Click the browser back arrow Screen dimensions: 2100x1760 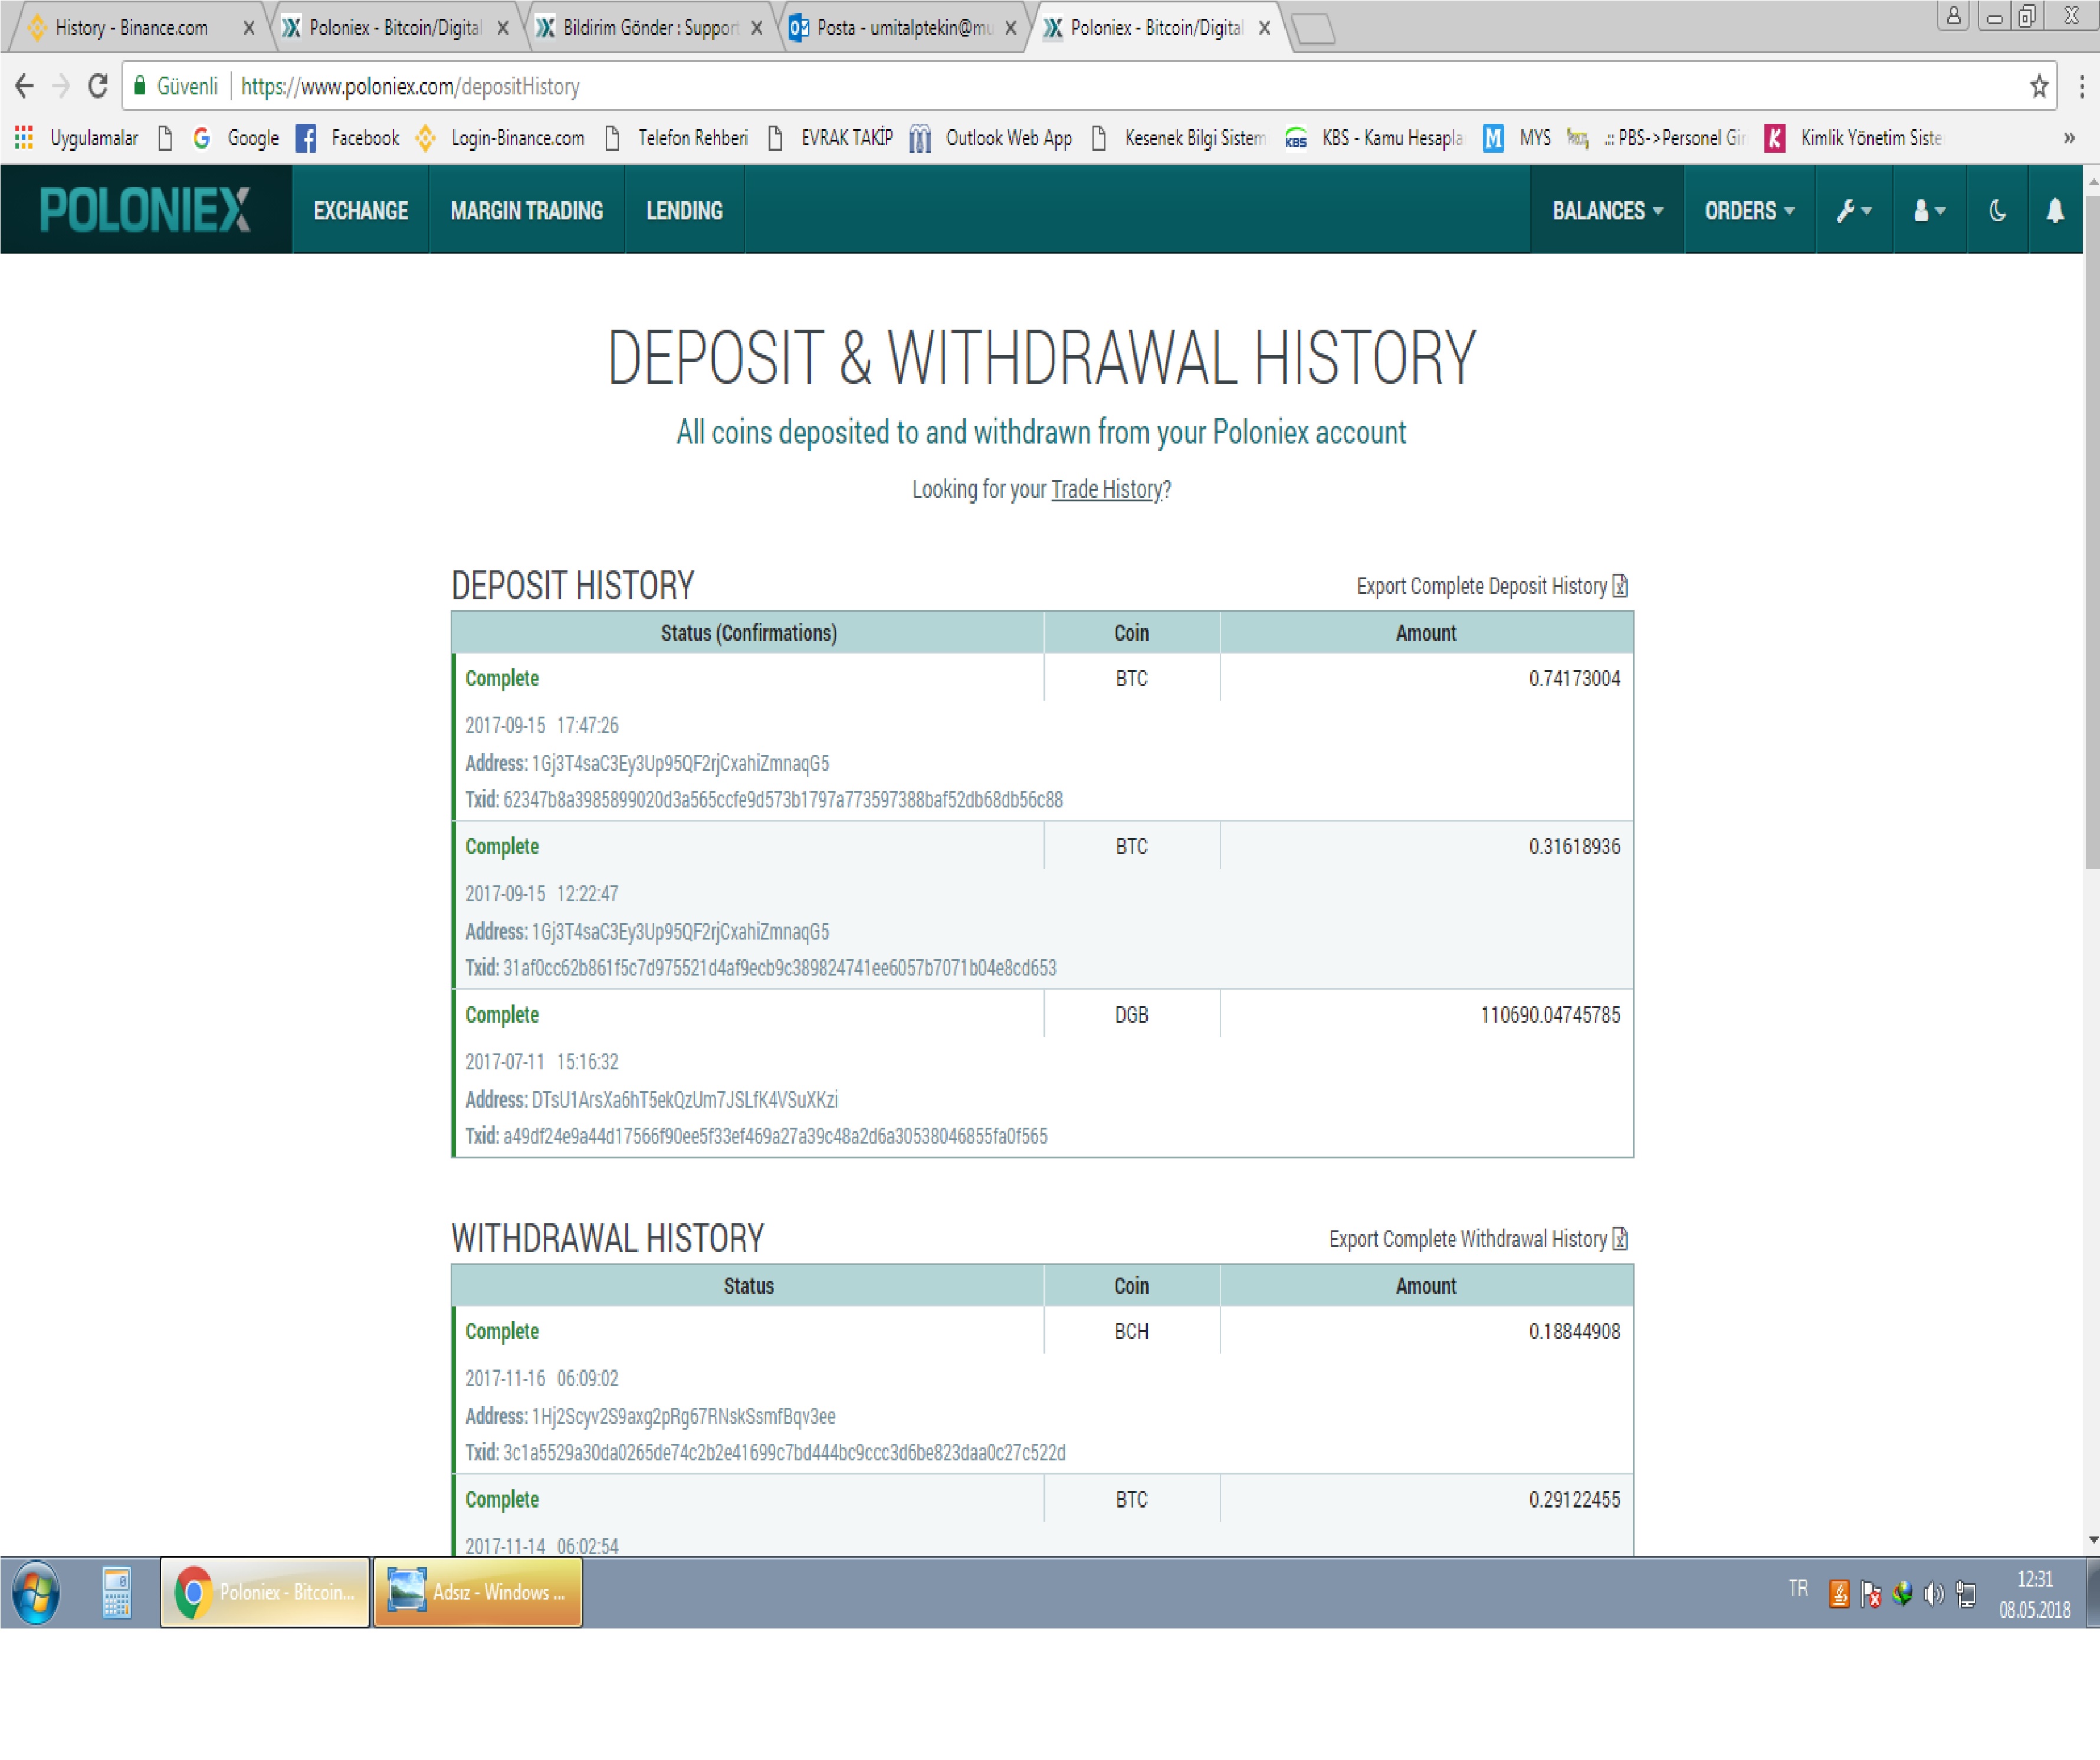point(25,86)
